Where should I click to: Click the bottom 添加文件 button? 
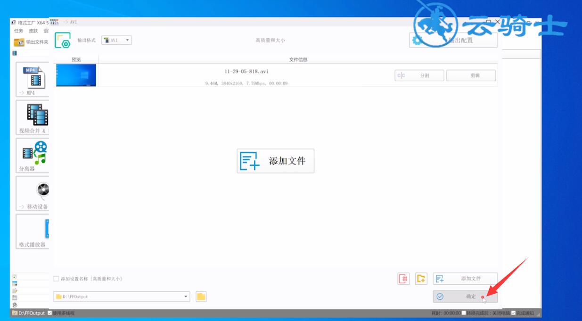click(465, 279)
